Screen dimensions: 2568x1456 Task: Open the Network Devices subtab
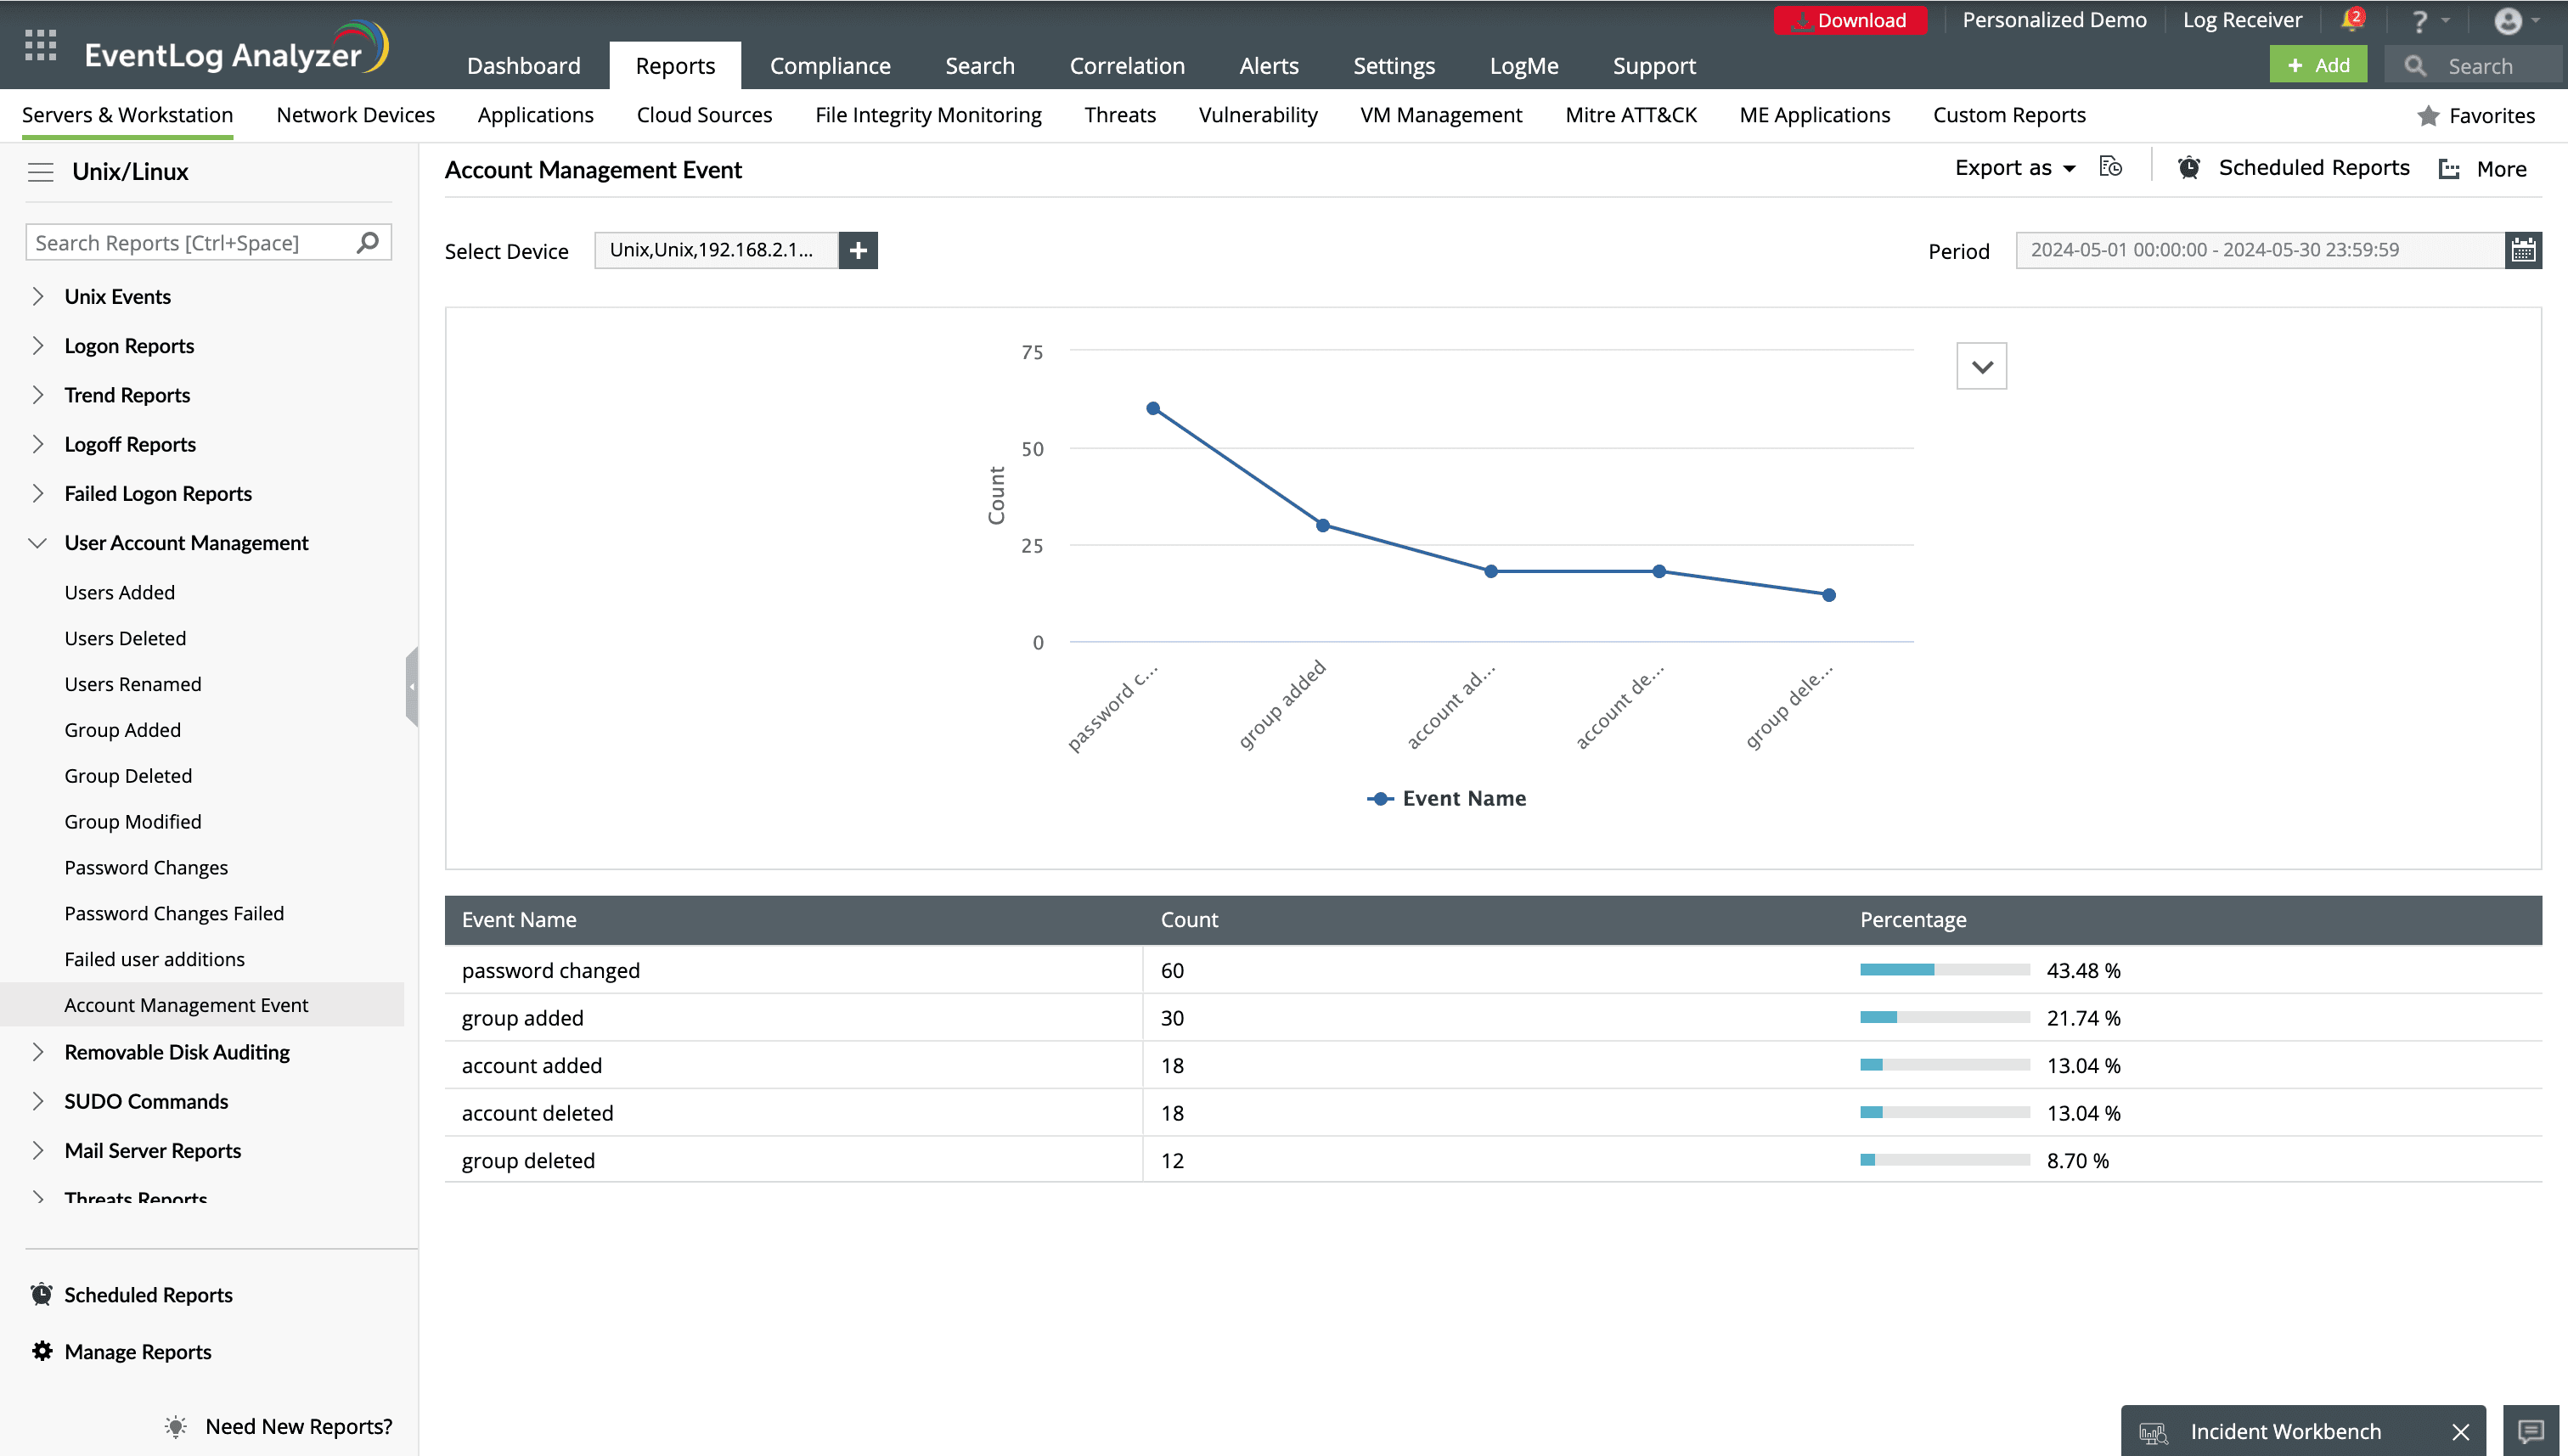(x=355, y=115)
